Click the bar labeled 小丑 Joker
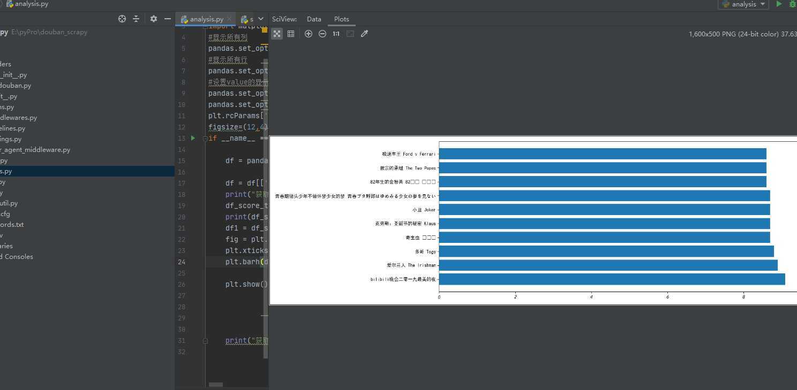This screenshot has height=390, width=797. point(604,210)
